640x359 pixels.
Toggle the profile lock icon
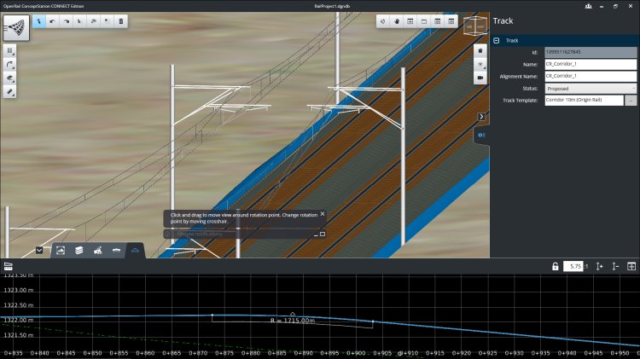click(555, 267)
